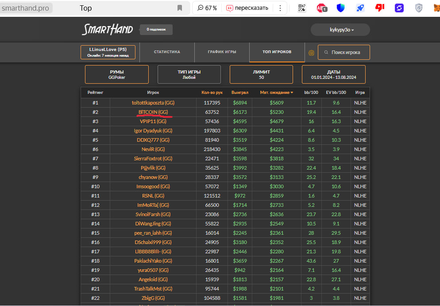Open the ДАТЫ date range picker

click(x=333, y=74)
